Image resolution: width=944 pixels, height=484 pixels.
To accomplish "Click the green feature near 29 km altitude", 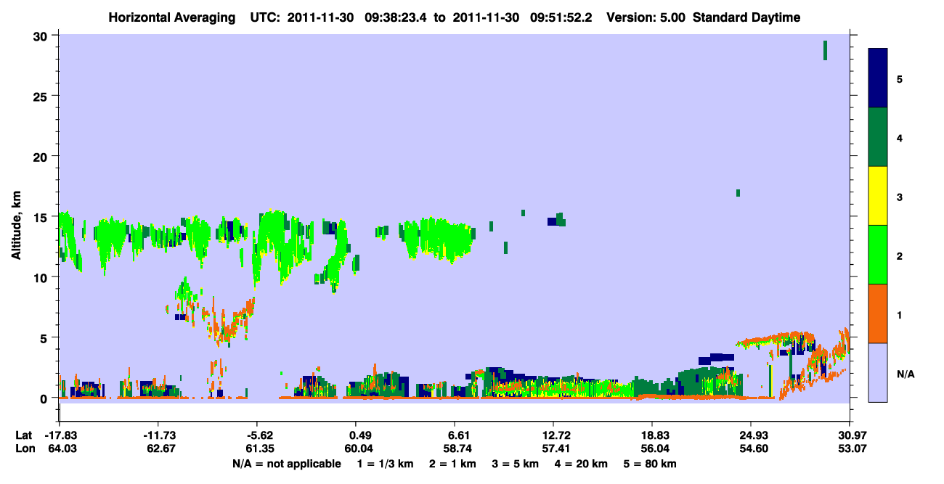I will 825,50.
